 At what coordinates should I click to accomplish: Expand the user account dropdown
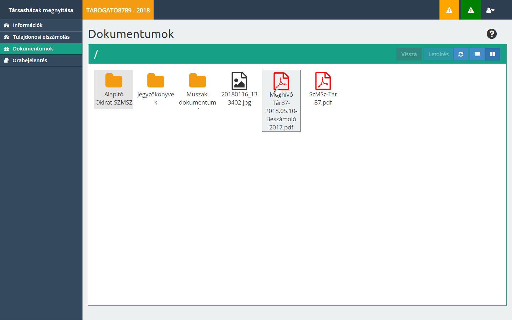point(490,10)
